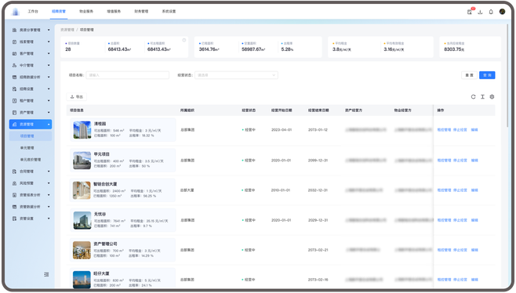
Task: Click the 线索管理 sidebar icon
Action: (x=14, y=42)
